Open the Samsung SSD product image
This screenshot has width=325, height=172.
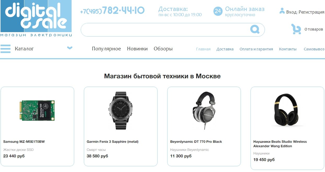pyautogui.click(x=37, y=110)
